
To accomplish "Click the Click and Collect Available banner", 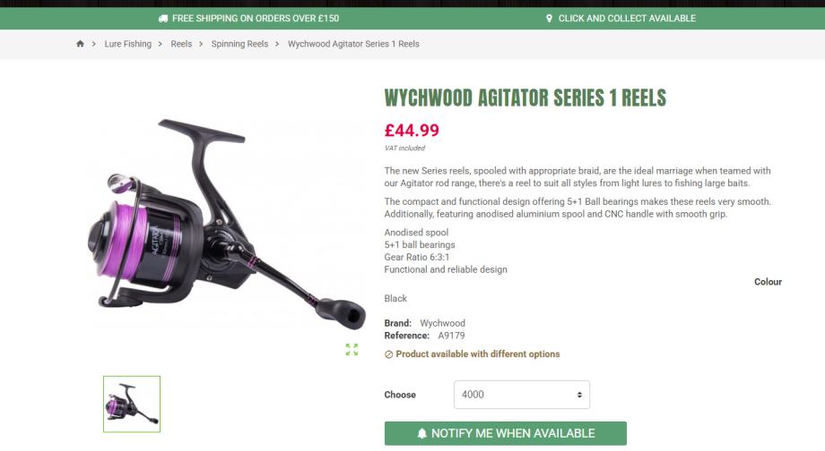I will (x=621, y=19).
